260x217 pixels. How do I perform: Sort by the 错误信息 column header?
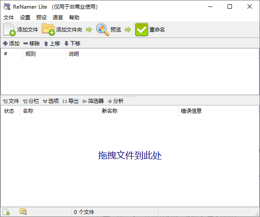point(218,111)
